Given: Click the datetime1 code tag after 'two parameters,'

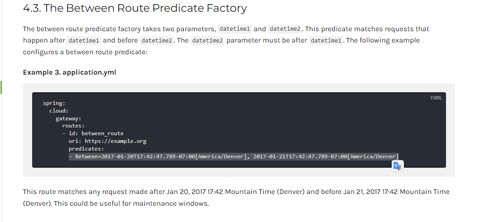Looking at the screenshot, I should click(x=235, y=29).
